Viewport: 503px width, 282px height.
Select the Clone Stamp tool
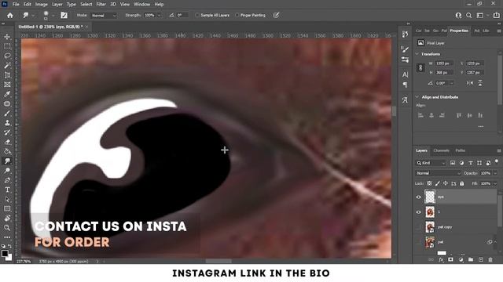pos(7,123)
